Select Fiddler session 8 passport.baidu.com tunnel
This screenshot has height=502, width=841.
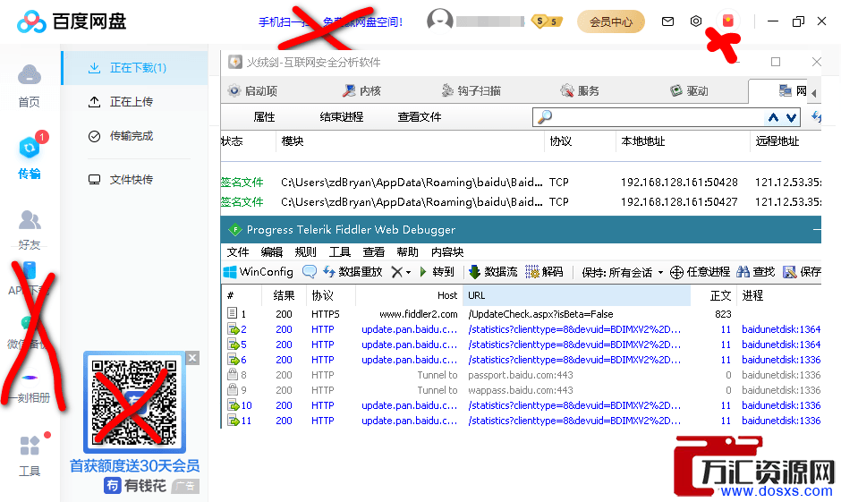point(521,375)
